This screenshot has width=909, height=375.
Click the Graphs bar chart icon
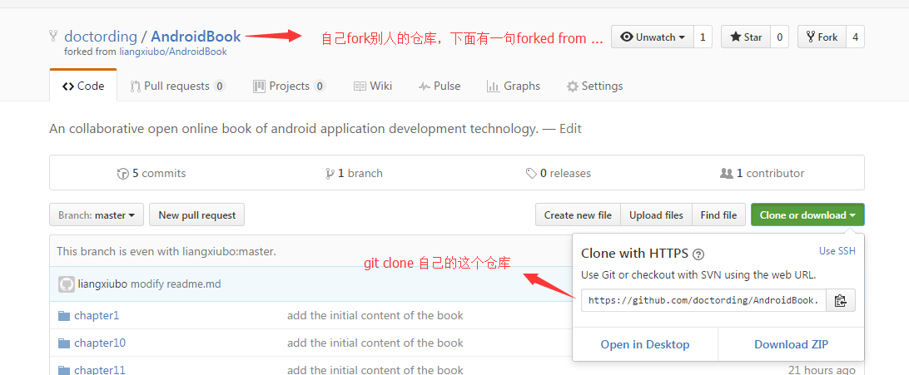pyautogui.click(x=494, y=86)
